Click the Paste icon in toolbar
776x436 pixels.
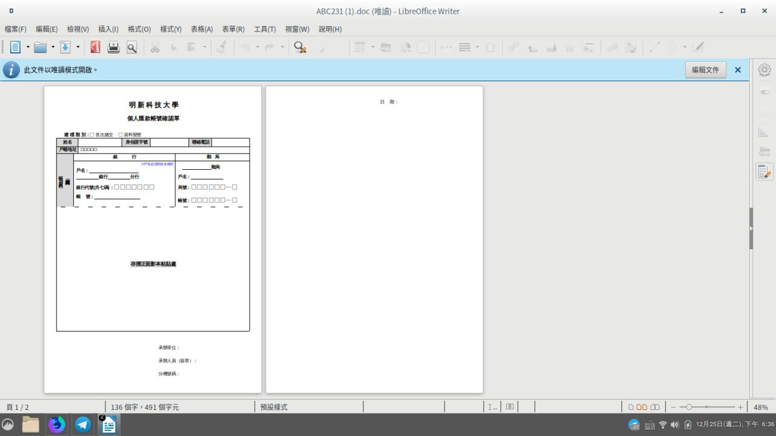(x=192, y=47)
